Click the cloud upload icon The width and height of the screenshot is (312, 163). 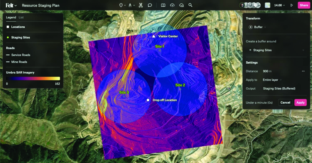pyautogui.click(x=172, y=5)
